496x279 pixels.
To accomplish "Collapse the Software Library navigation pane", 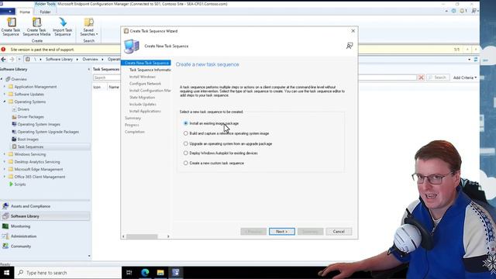I will pyautogui.click(x=89, y=69).
